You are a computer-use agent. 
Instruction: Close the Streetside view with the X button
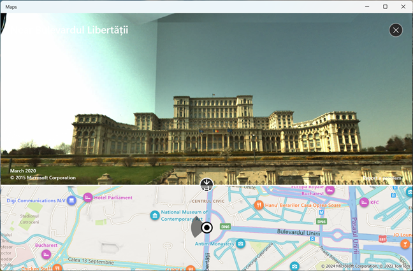(396, 31)
